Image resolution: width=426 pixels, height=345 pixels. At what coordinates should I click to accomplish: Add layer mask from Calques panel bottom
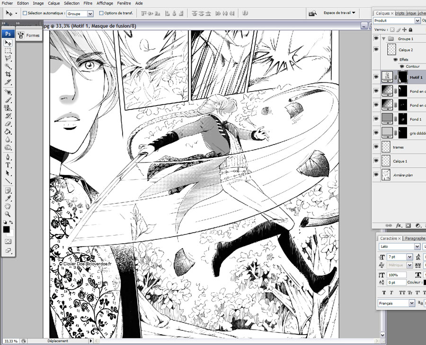click(x=408, y=226)
